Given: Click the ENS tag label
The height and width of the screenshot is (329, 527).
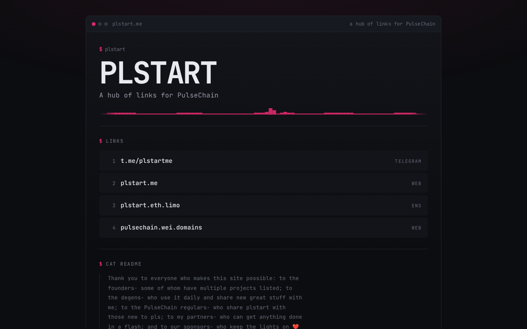Looking at the screenshot, I should pyautogui.click(x=417, y=206).
